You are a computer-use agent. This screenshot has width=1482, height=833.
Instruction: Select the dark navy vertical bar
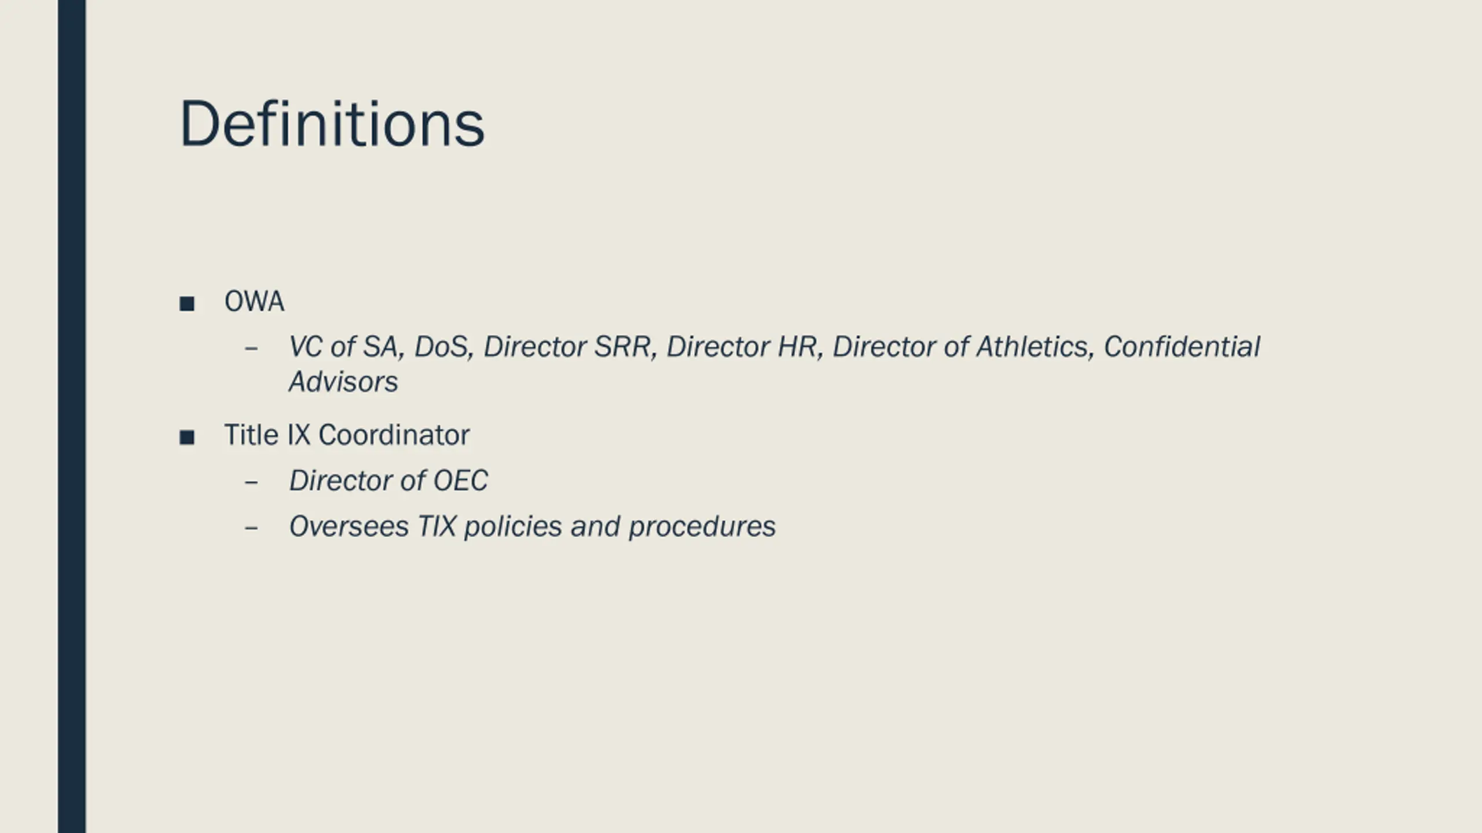tap(72, 417)
